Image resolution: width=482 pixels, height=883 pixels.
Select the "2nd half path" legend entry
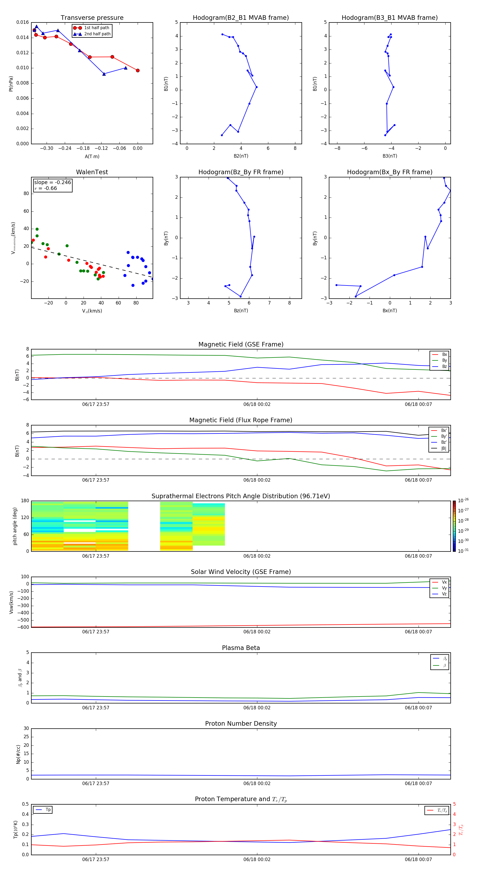point(92,34)
